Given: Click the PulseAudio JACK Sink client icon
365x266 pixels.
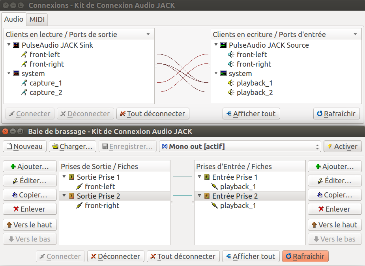Looking at the screenshot, I should click(16, 45).
